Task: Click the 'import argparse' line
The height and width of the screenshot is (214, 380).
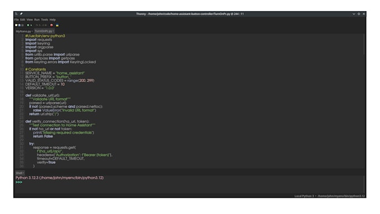Action: tap(39, 47)
